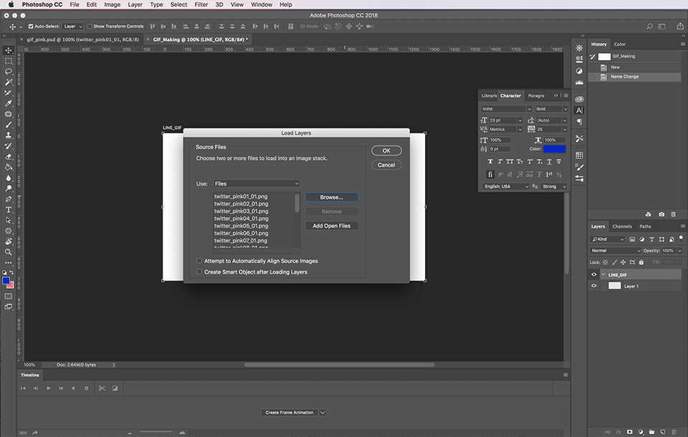Select the Move tool in toolbar
The image size is (688, 437).
tap(9, 50)
